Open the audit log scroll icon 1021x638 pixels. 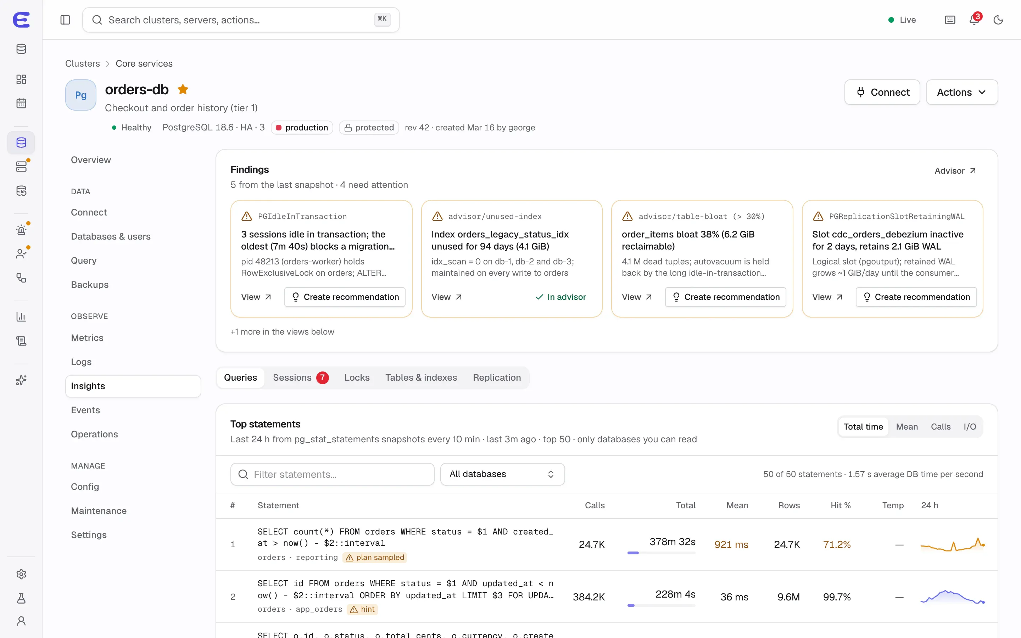tap(21, 341)
